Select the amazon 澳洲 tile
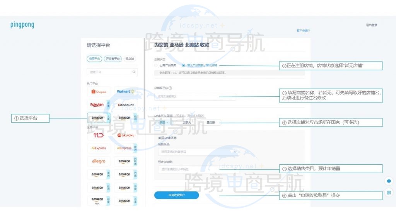 click(99, 174)
